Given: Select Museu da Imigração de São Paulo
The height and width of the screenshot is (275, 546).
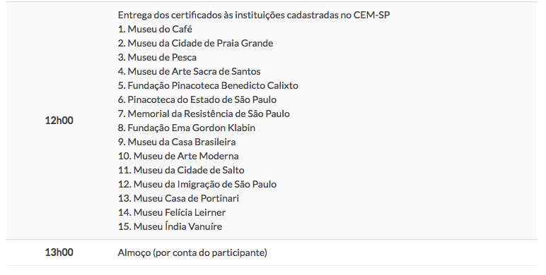Looking at the screenshot, I should (x=197, y=184).
